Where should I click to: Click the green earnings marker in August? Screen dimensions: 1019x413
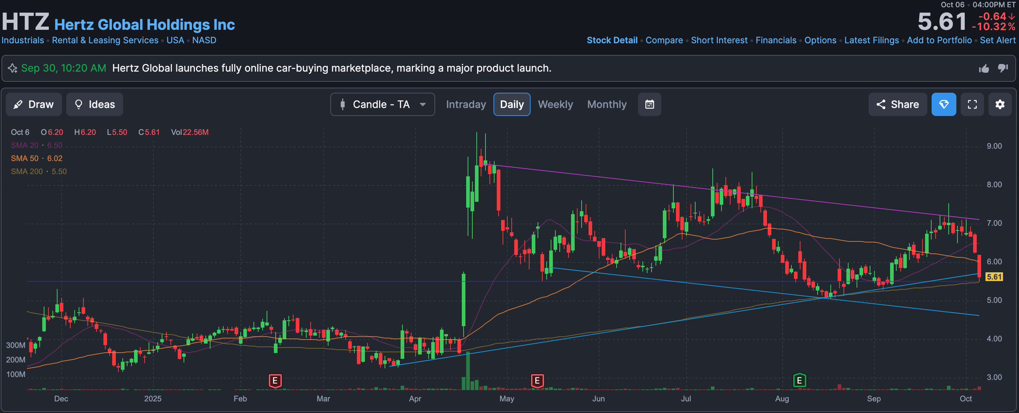click(799, 380)
